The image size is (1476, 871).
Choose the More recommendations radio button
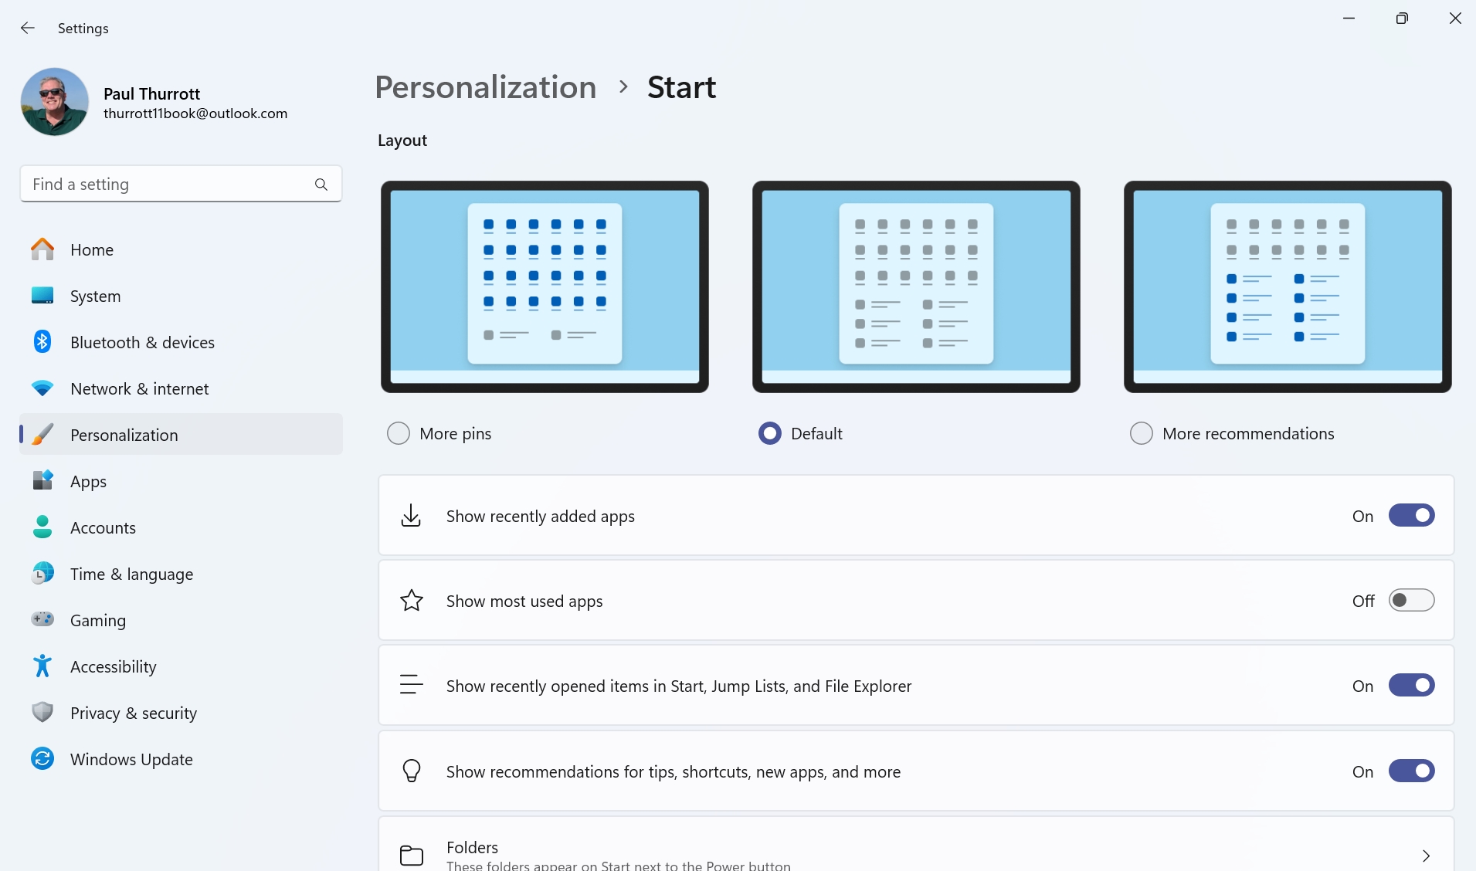(x=1141, y=433)
